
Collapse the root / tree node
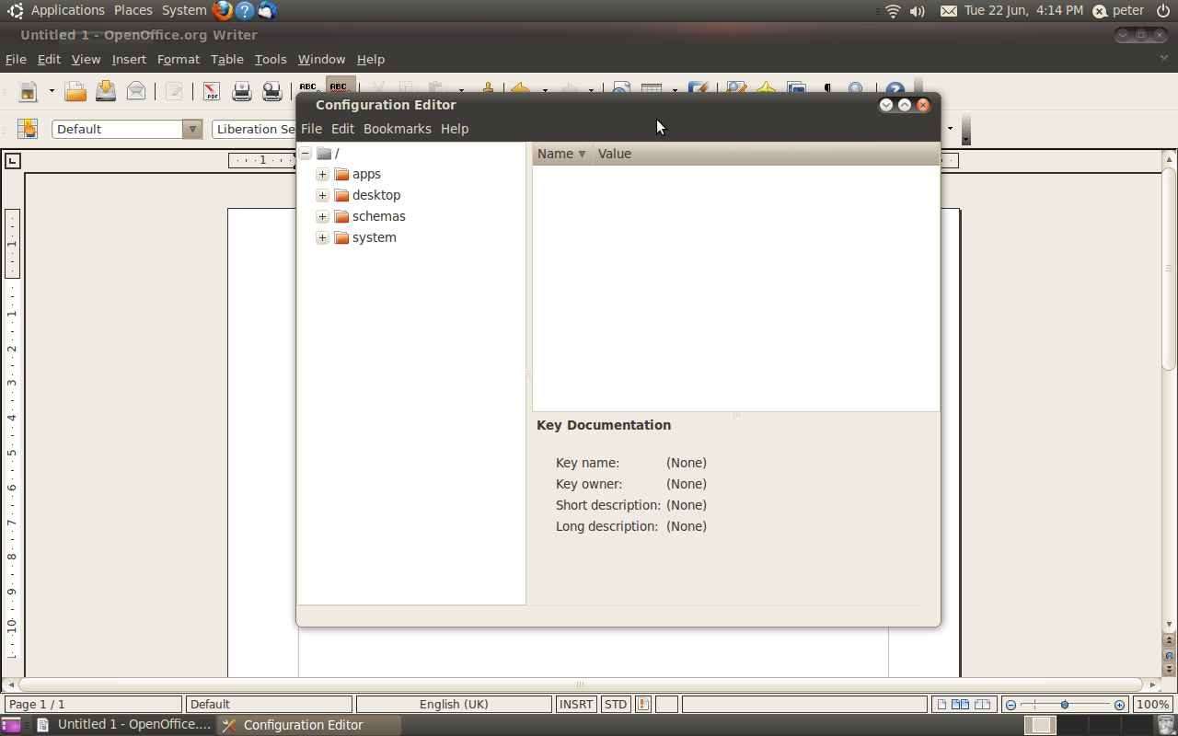click(x=306, y=154)
